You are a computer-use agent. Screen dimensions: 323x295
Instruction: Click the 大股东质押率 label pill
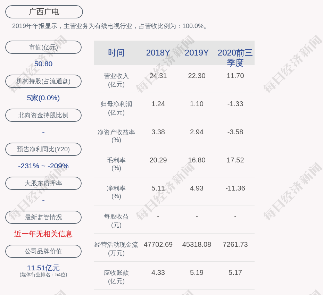43,183
